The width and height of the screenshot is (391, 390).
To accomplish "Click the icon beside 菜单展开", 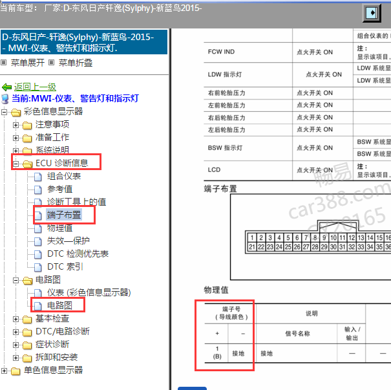I will 3,62.
